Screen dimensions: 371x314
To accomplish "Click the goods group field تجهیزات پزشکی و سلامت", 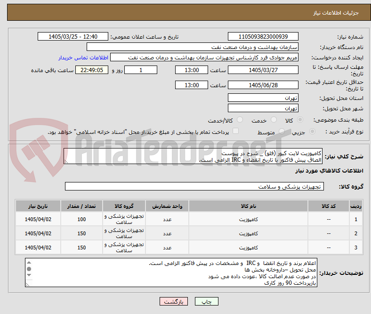I will [x=194, y=186].
